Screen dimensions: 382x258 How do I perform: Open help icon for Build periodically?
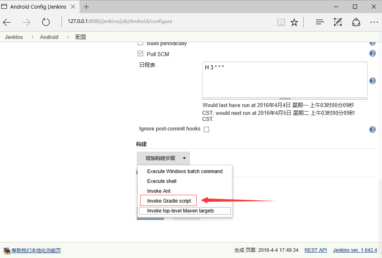(x=373, y=43)
